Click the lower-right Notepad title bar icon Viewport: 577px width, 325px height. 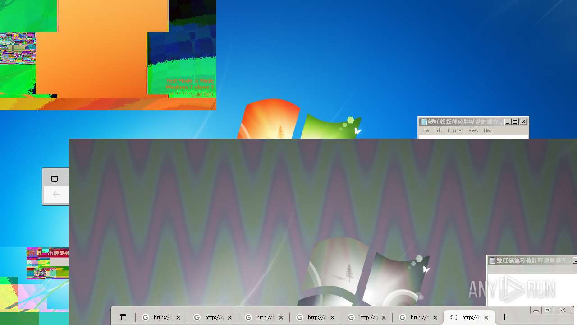point(493,260)
